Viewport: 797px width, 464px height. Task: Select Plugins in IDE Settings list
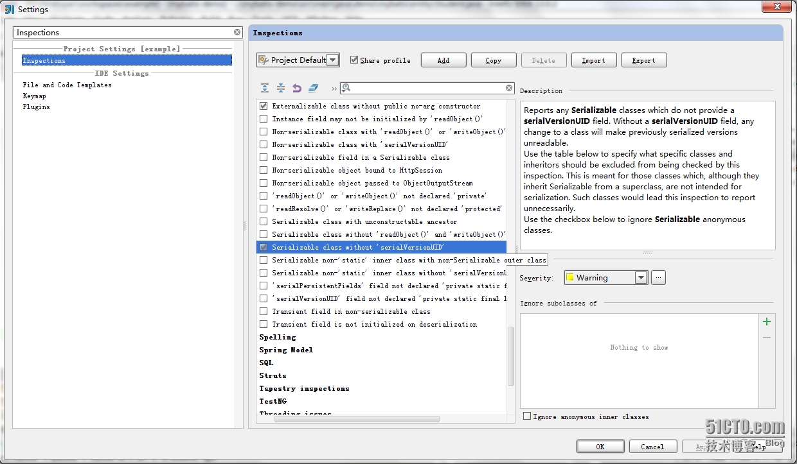coord(36,107)
